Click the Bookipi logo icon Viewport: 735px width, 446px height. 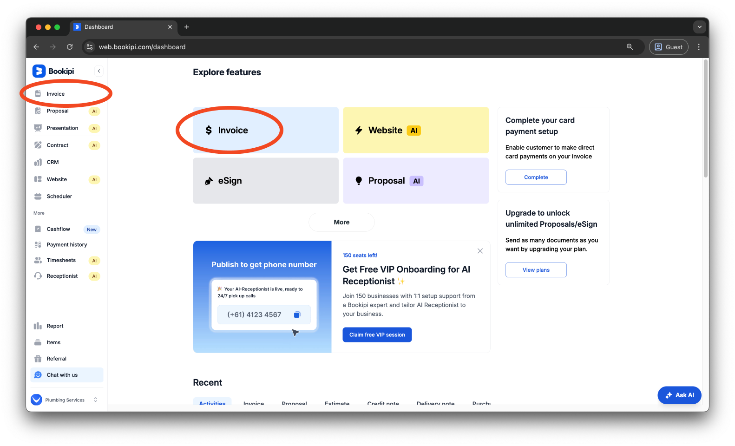tap(39, 71)
